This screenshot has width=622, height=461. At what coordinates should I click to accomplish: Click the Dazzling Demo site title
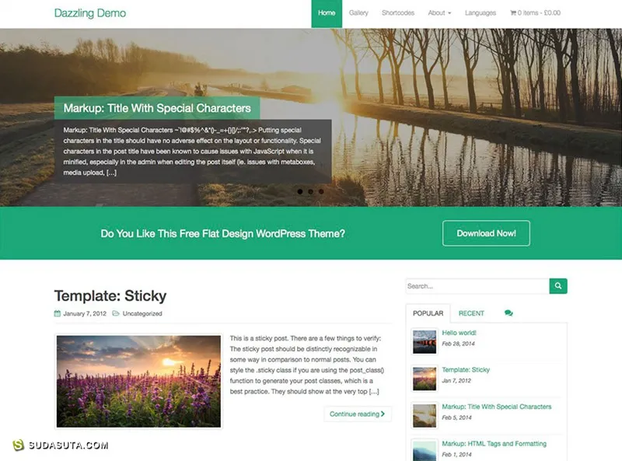90,13
